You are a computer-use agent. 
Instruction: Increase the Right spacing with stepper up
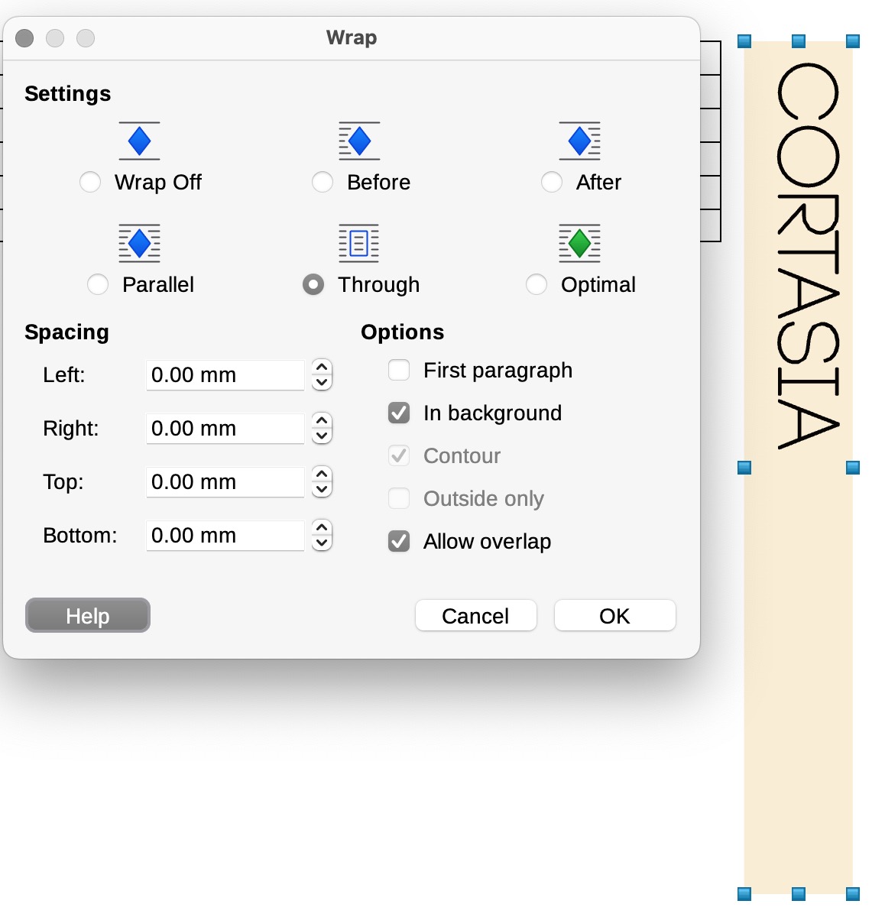coord(323,421)
